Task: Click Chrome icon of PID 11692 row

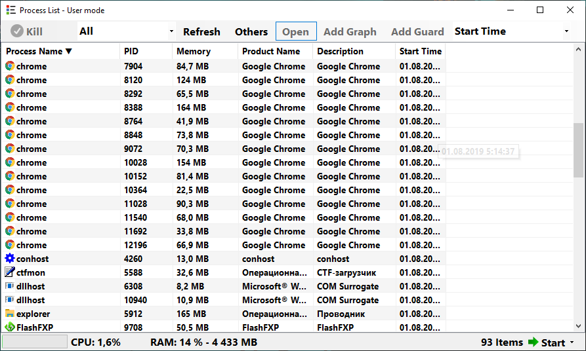Action: click(x=10, y=231)
